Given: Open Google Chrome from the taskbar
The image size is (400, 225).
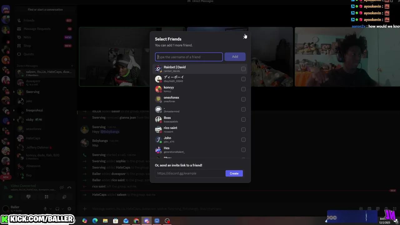Looking at the screenshot, I should [x=136, y=221].
